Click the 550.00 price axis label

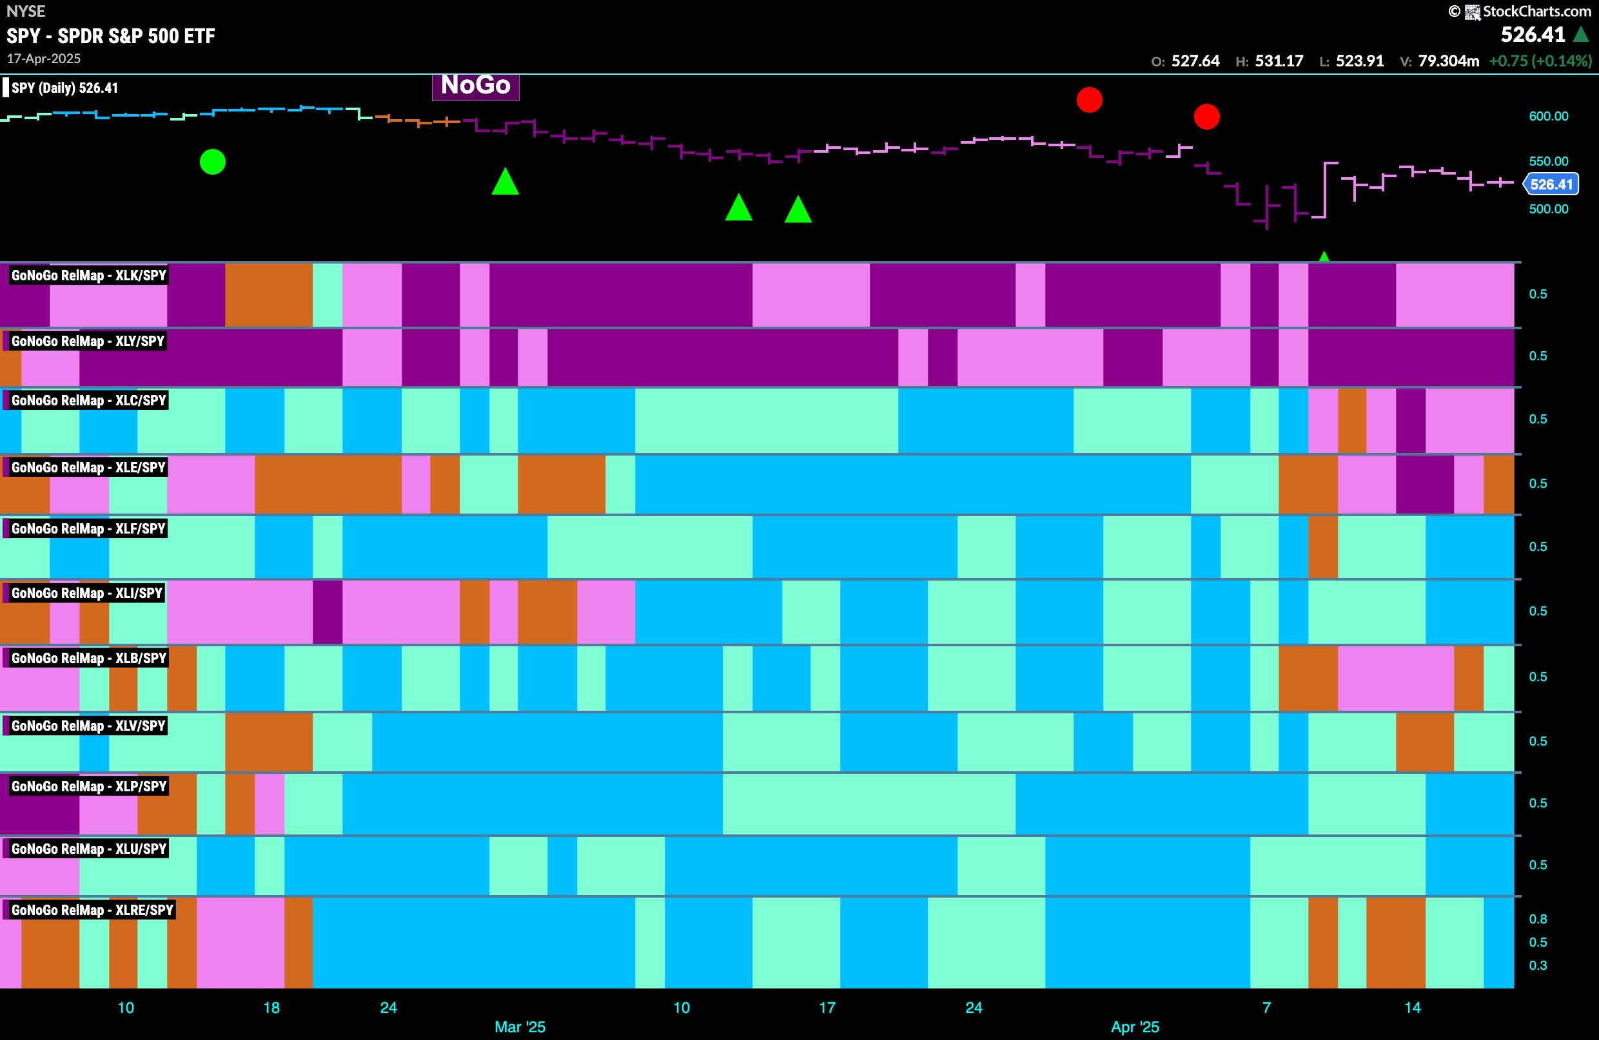coord(1549,161)
